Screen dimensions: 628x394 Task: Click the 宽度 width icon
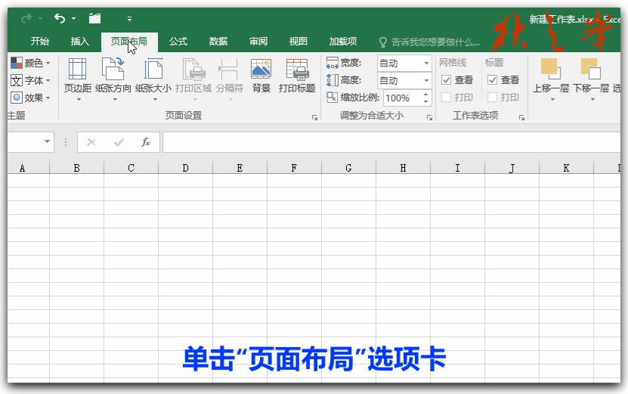tap(333, 63)
